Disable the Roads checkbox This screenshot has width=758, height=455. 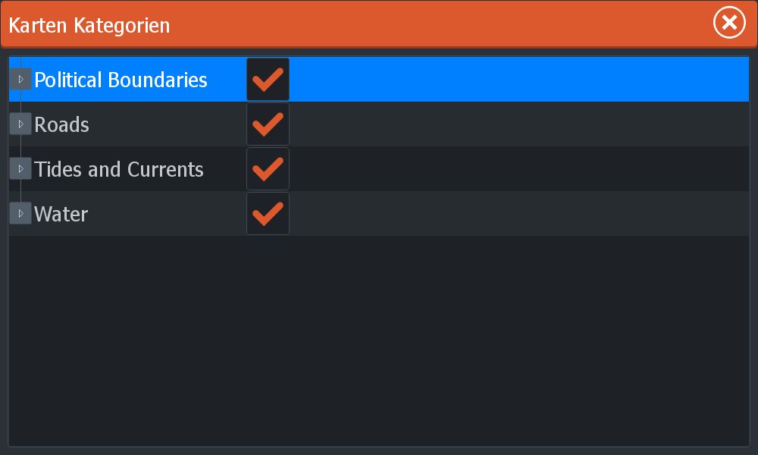point(268,124)
